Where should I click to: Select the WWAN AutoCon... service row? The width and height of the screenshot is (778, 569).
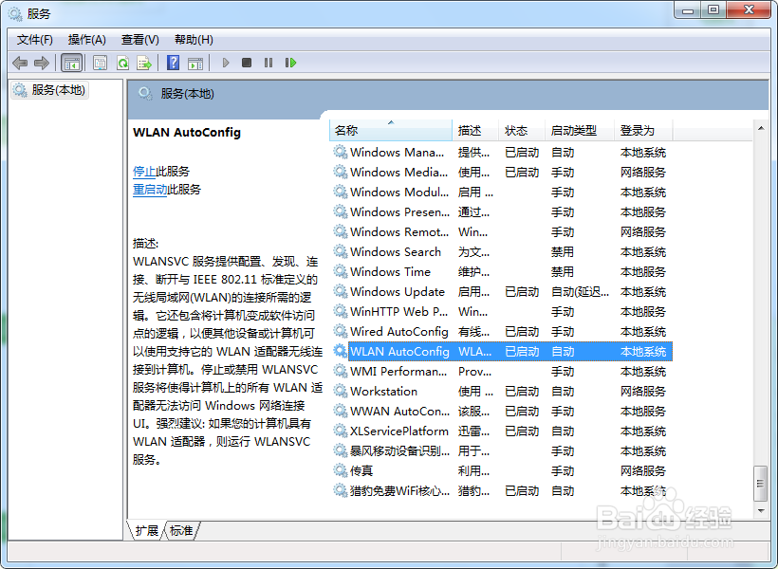click(x=501, y=412)
